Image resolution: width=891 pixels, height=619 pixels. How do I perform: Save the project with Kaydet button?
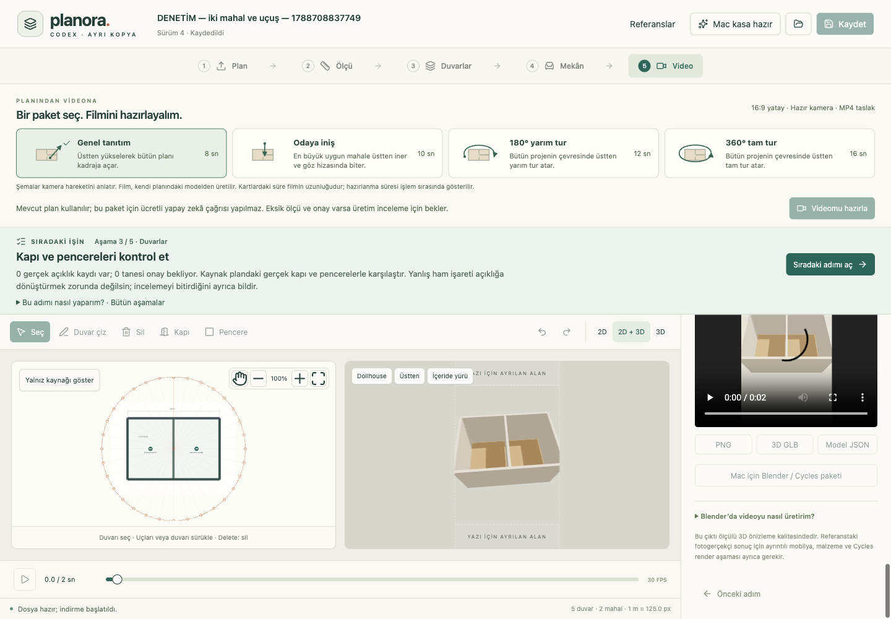[x=845, y=24]
